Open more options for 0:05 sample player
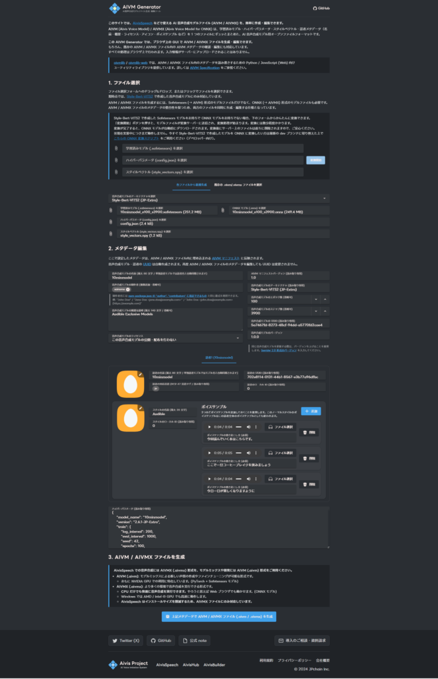Image resolution: width=438 pixels, height=679 pixels. [x=256, y=453]
